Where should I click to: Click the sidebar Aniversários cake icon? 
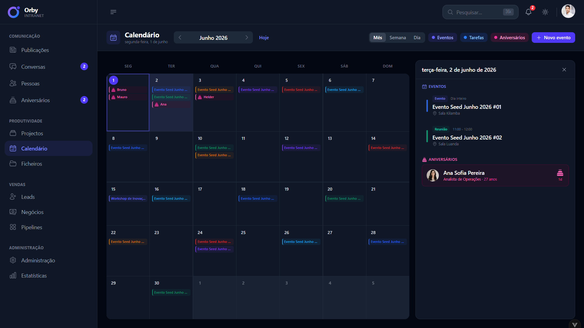point(13,100)
